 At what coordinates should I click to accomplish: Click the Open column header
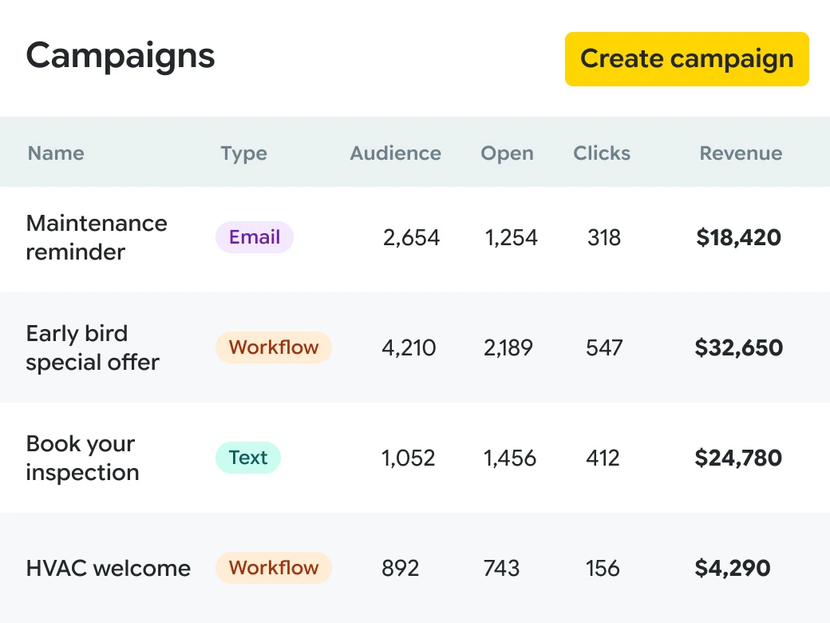point(507,153)
